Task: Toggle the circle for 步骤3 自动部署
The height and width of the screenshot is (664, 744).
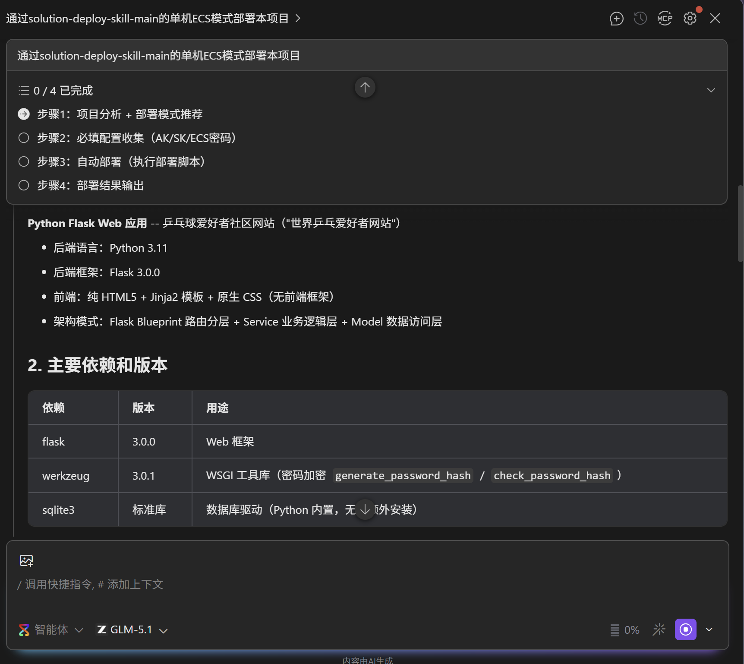Action: point(24,161)
